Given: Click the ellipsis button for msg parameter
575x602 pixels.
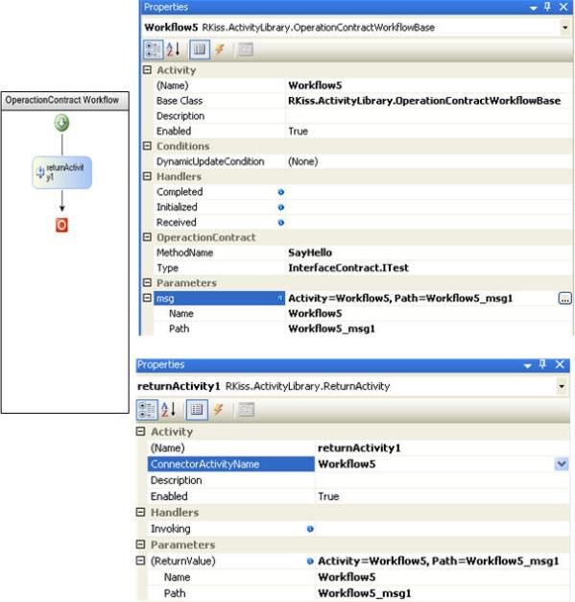Looking at the screenshot, I should [564, 299].
